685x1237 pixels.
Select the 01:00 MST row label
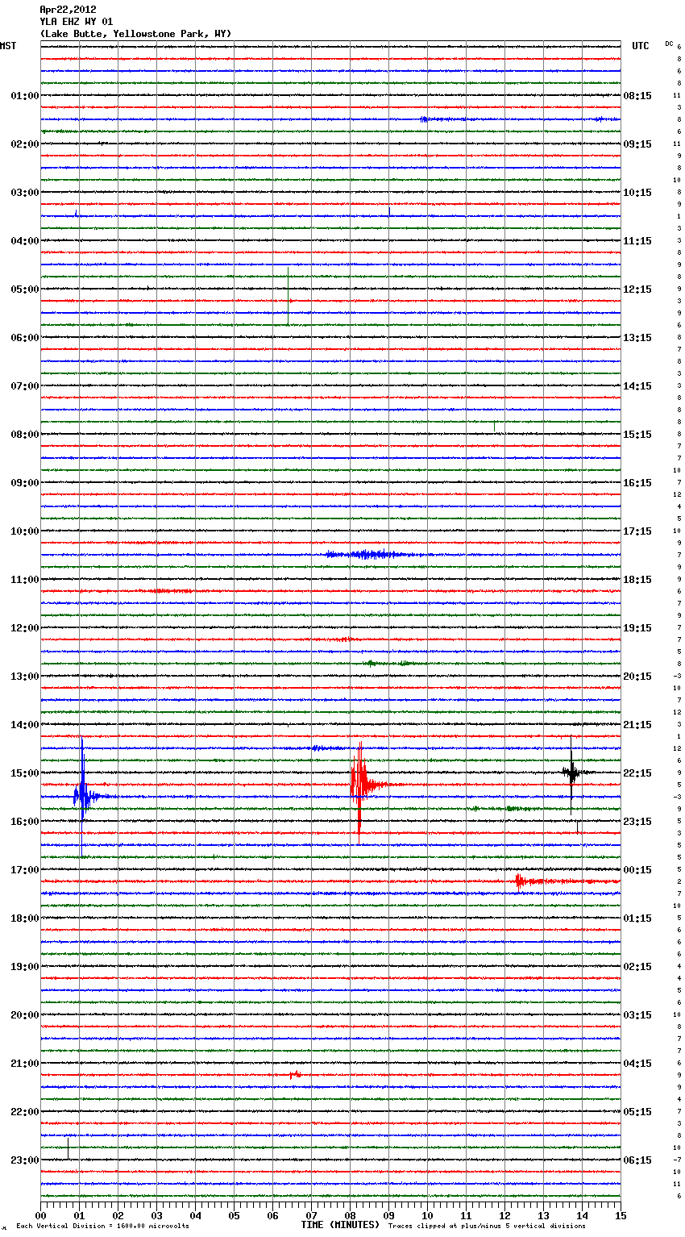point(25,96)
